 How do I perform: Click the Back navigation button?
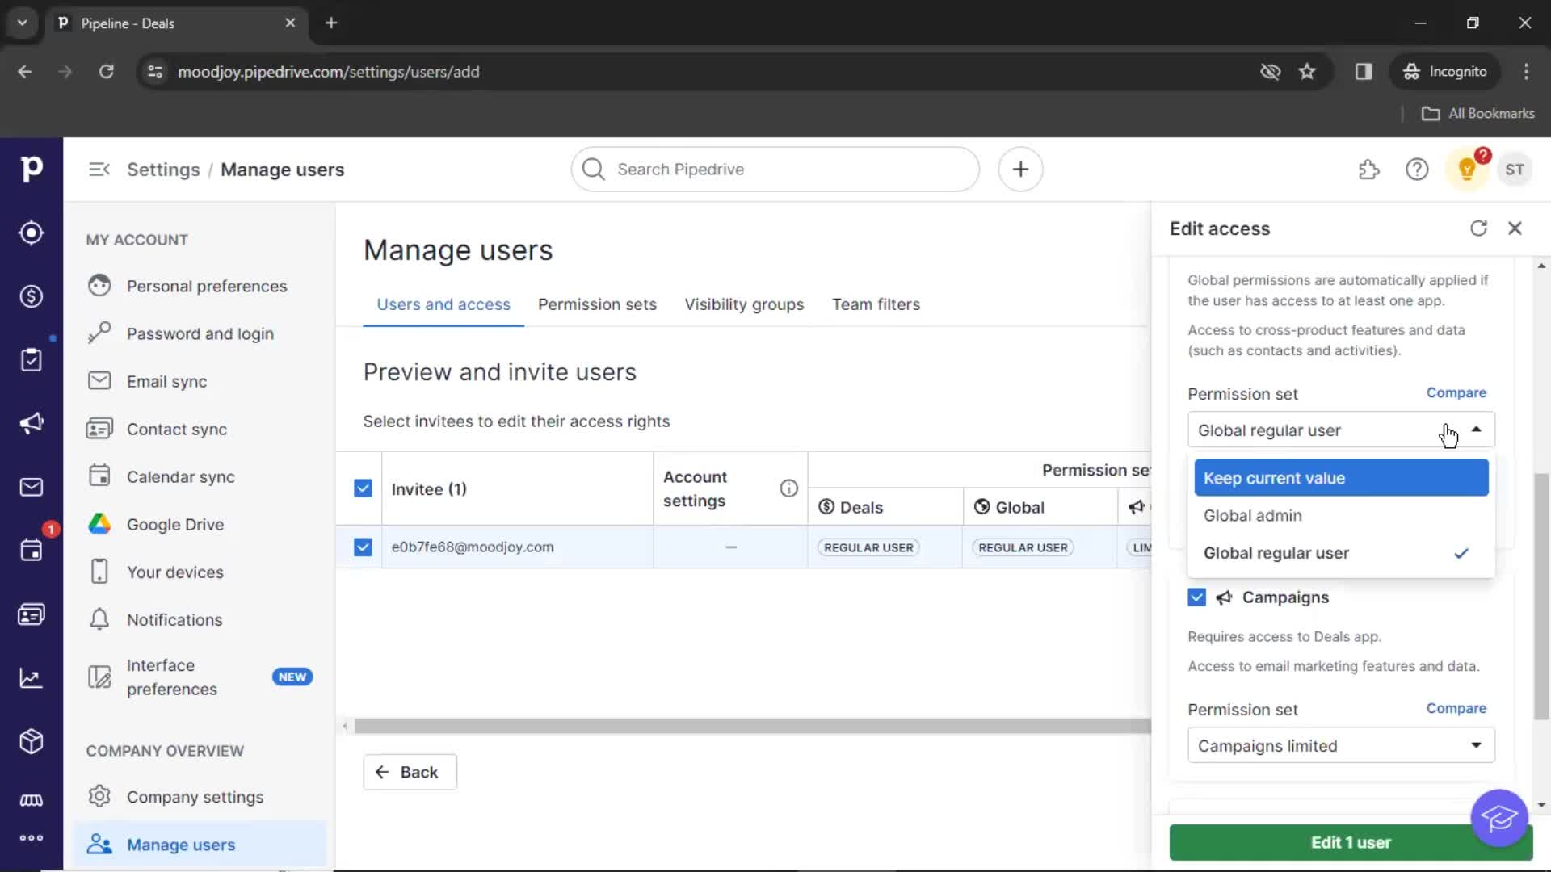[x=408, y=771]
